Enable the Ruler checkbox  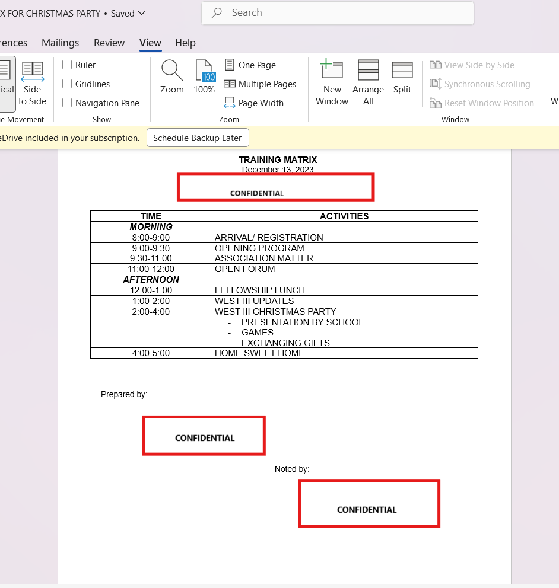click(67, 65)
